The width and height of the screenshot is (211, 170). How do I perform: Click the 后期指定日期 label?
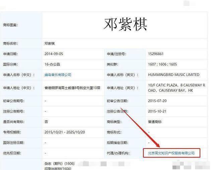(118, 142)
